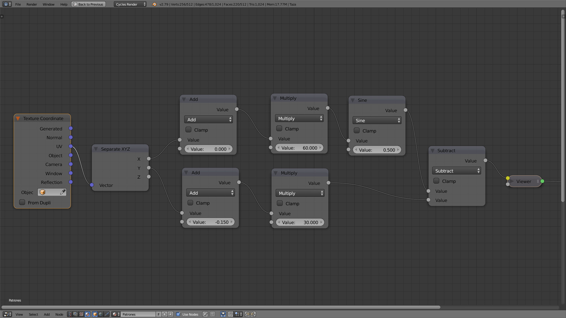Click the horizontal scrollbar of node editor
This screenshot has height=318, width=566.
[x=221, y=307]
